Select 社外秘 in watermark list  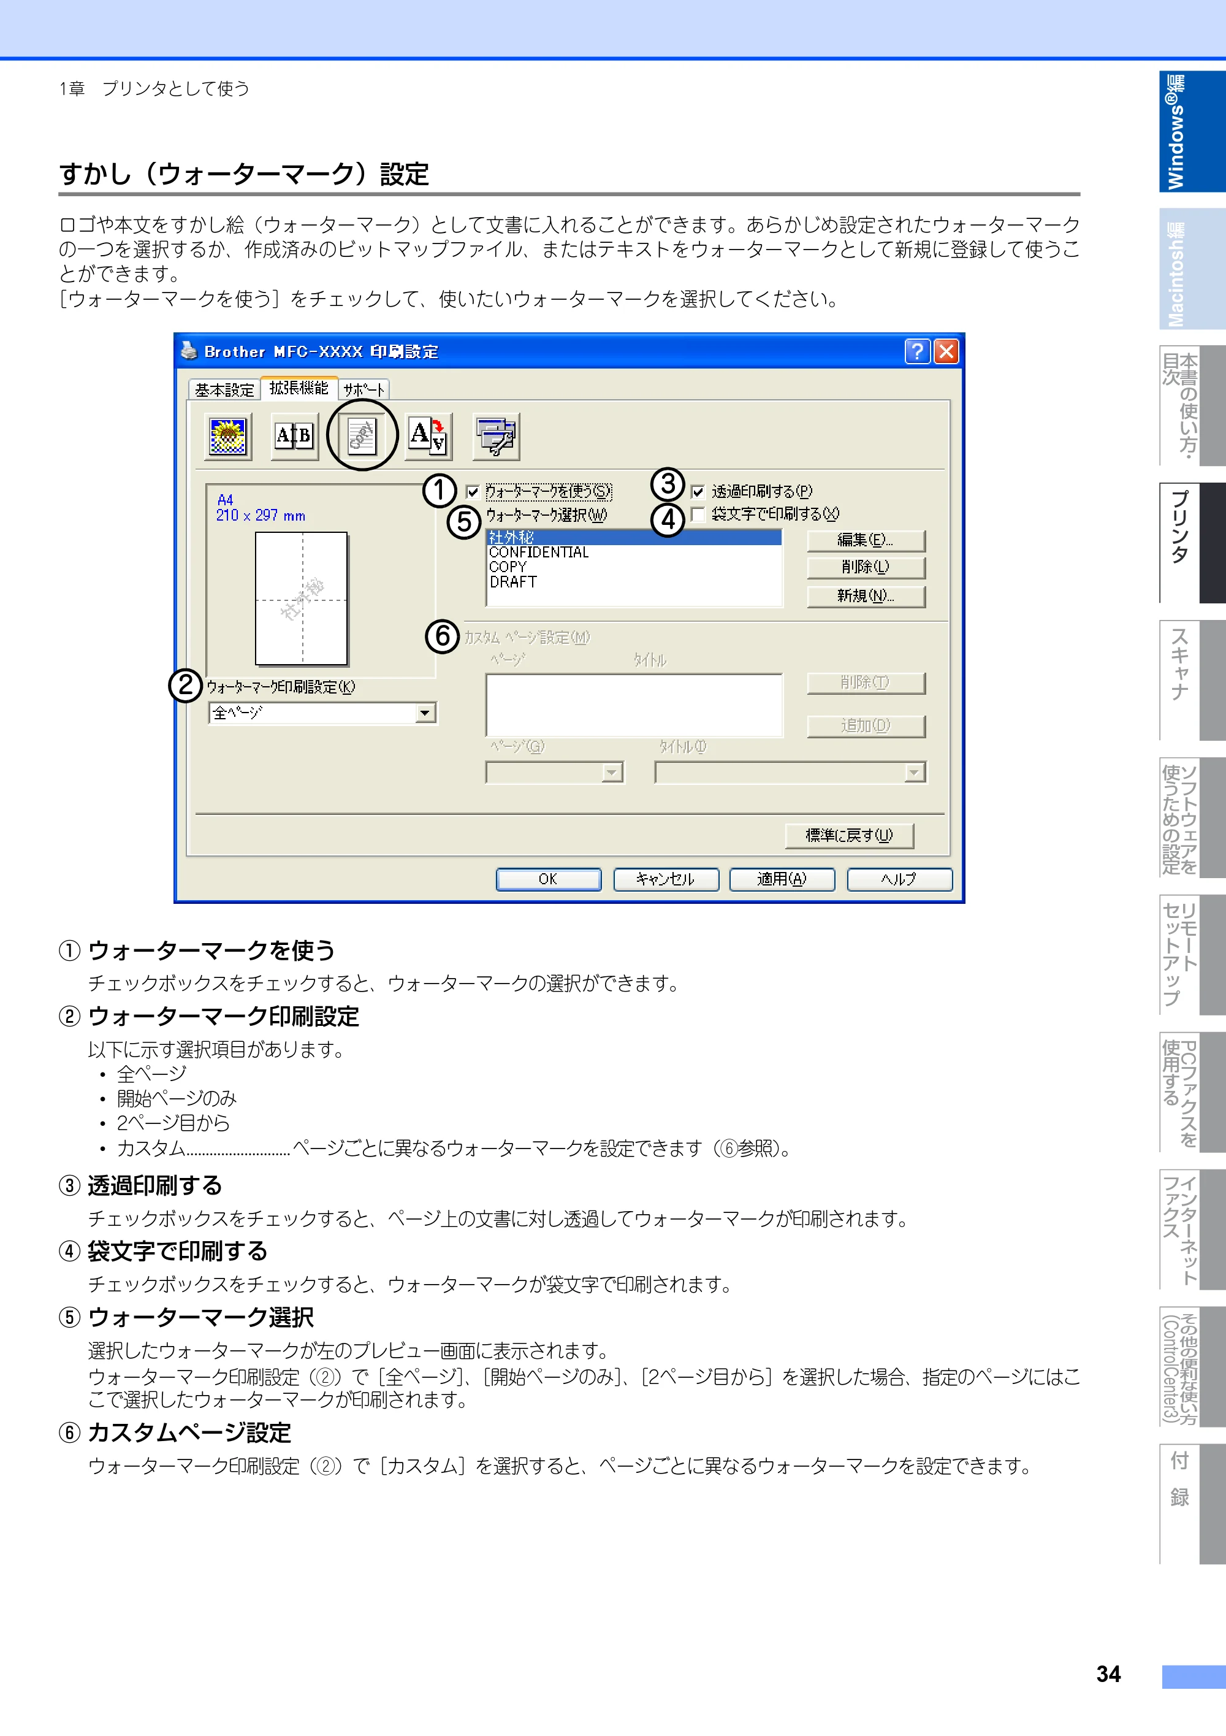click(634, 537)
